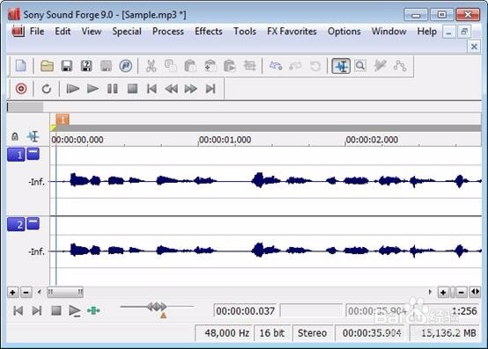This screenshot has width=488, height=349.
Task: Stop playback in the top transport bar
Action: click(x=133, y=89)
